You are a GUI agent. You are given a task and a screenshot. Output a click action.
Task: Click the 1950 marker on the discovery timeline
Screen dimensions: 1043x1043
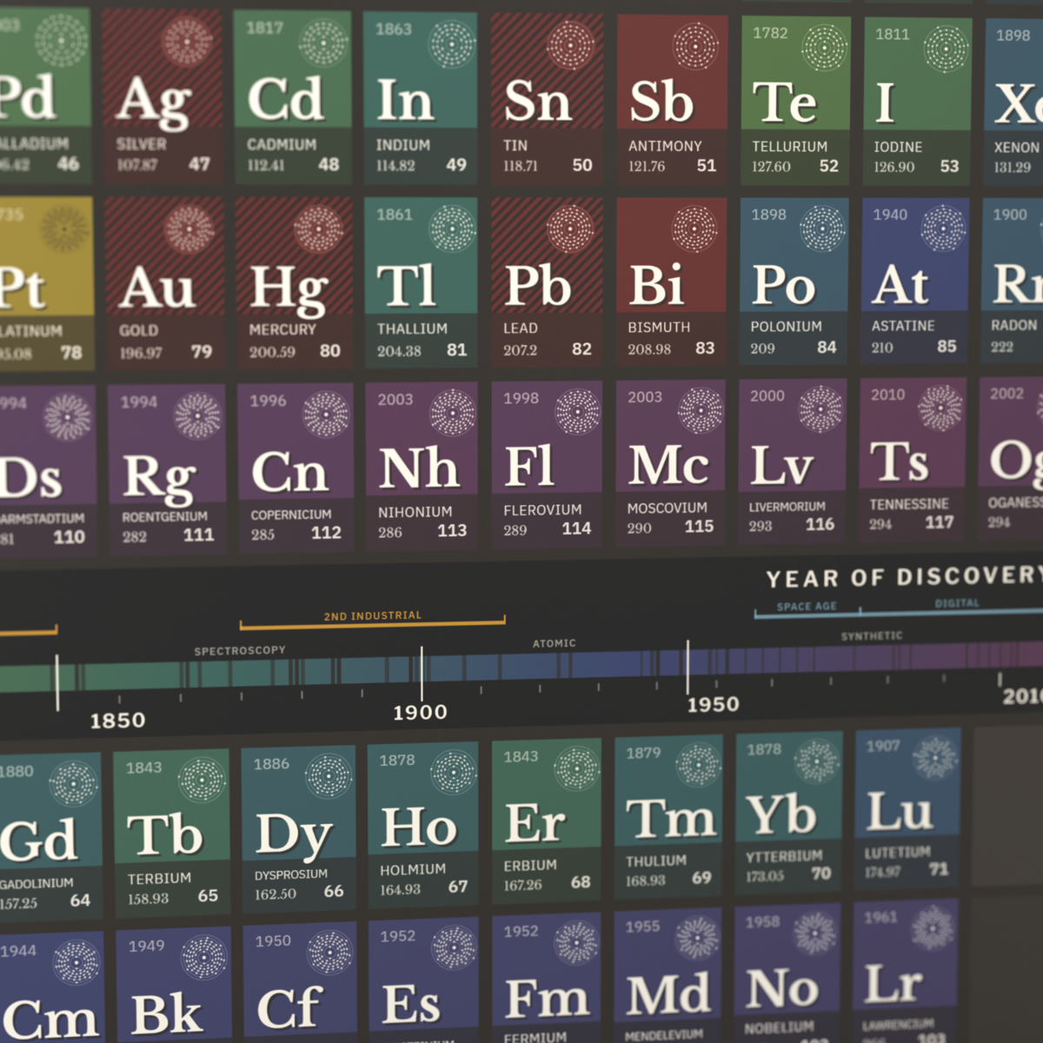coord(713,705)
